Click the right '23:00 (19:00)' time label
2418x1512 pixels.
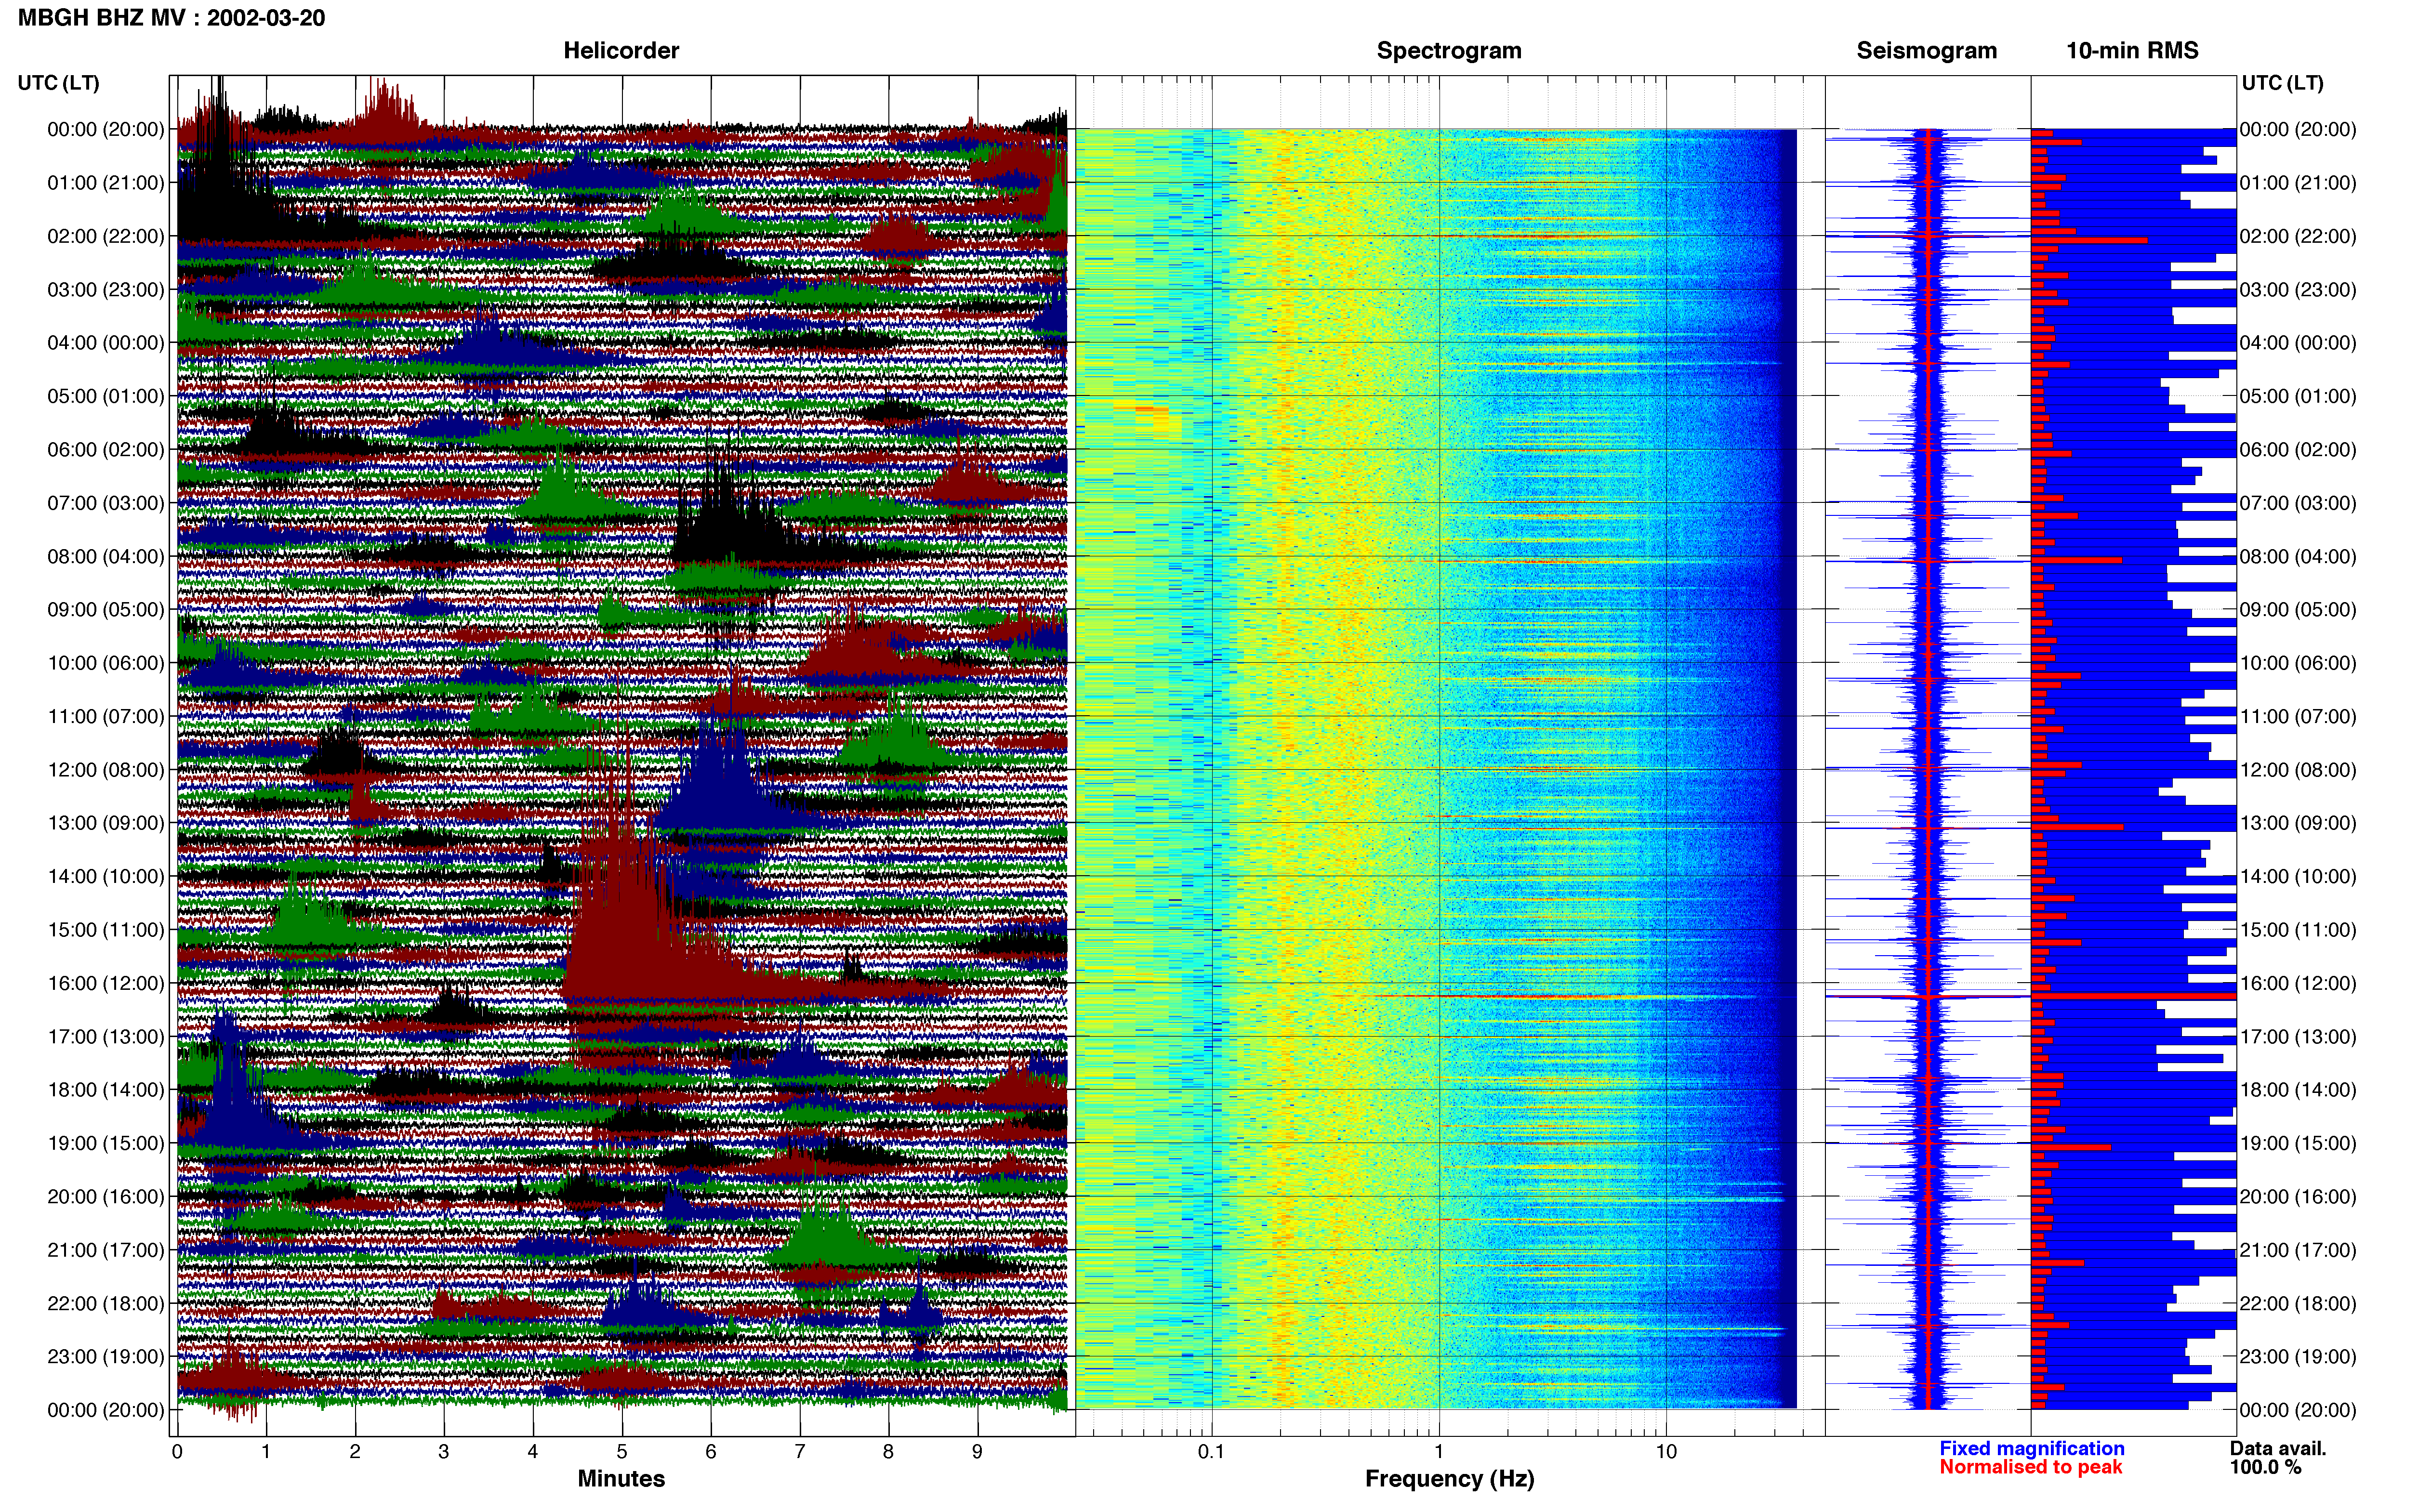[x=2298, y=1357]
